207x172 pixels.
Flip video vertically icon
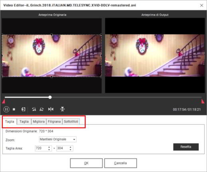(62, 109)
